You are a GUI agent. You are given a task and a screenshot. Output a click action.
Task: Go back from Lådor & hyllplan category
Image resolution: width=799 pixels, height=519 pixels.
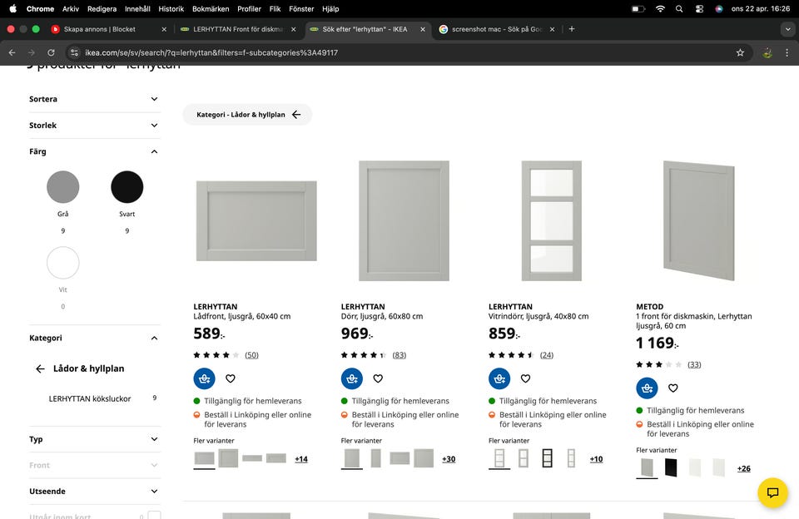click(x=40, y=368)
